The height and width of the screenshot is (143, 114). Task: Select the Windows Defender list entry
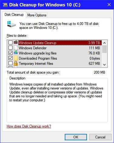[54, 48]
